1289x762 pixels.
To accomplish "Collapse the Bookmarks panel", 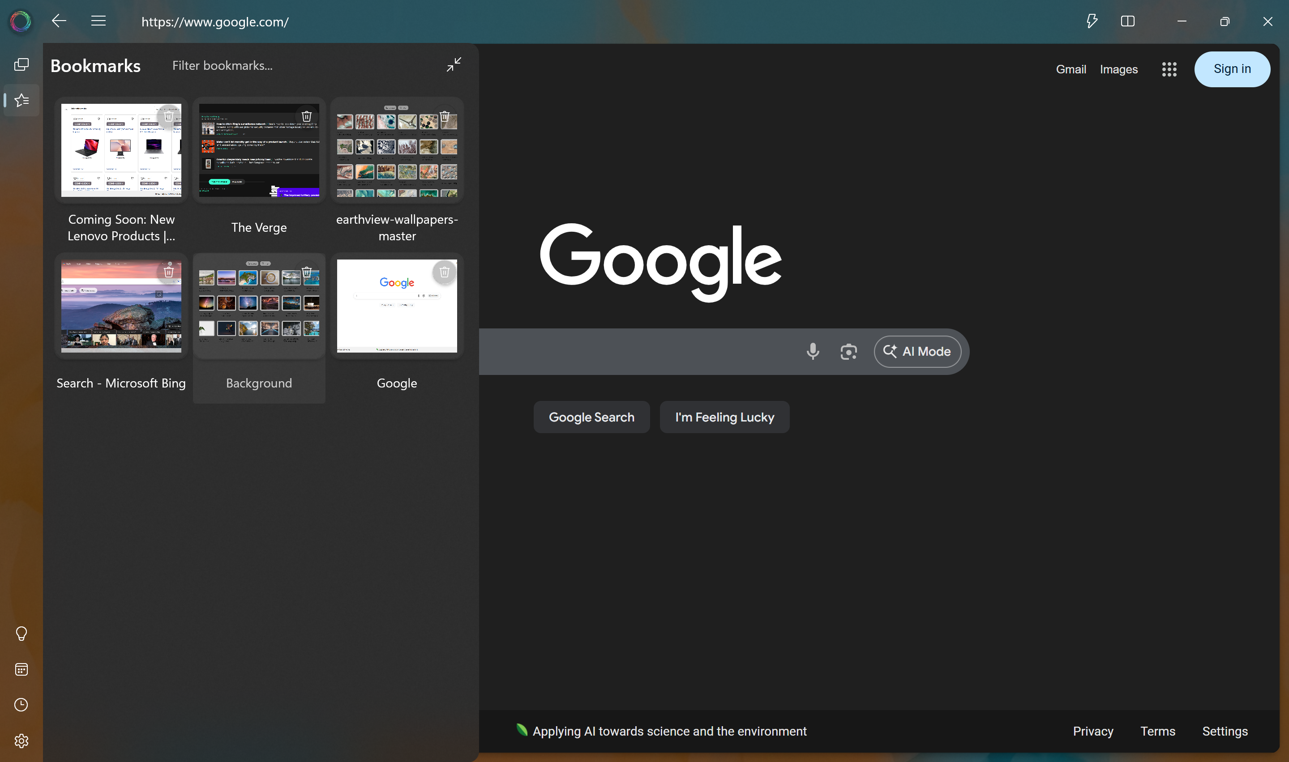I will [454, 65].
